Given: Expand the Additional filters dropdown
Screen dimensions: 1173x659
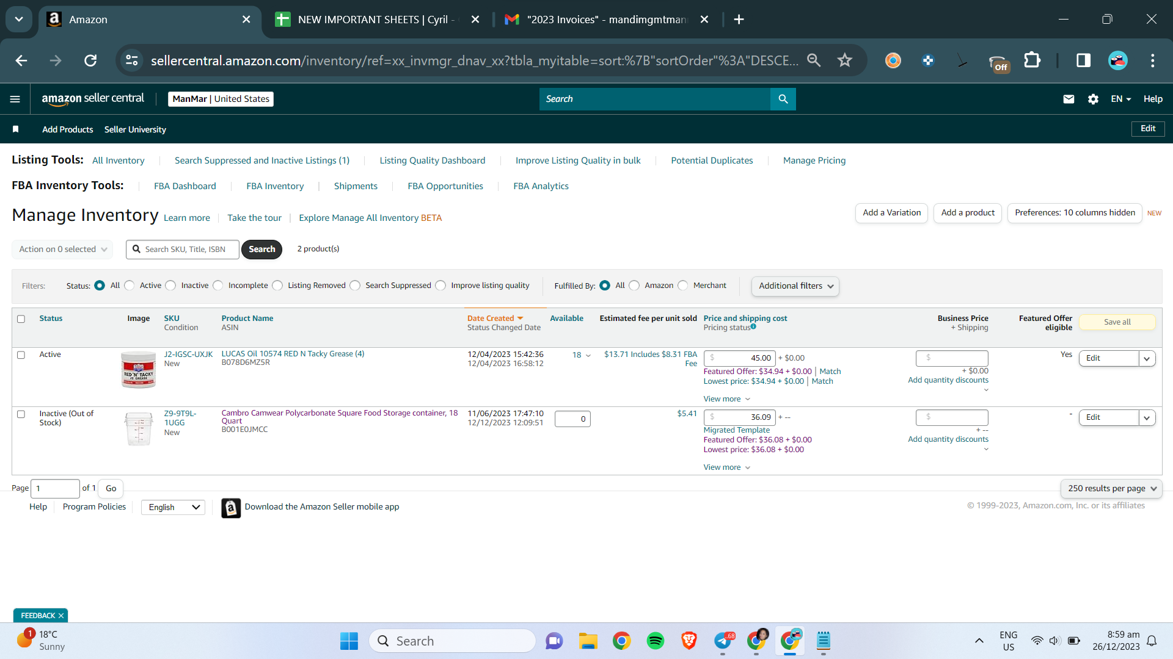Looking at the screenshot, I should coord(795,286).
